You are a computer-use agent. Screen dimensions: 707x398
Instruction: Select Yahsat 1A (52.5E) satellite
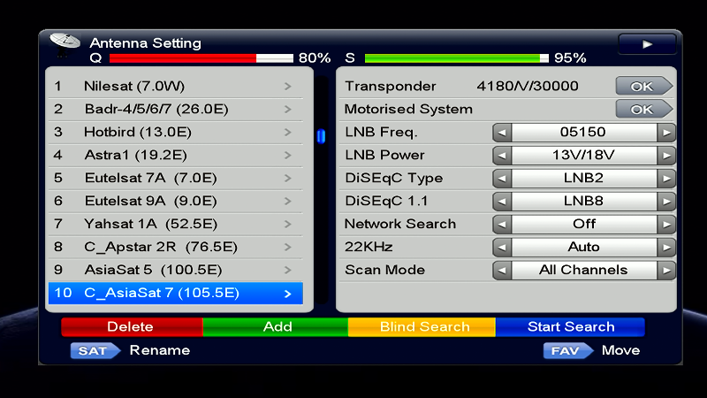click(175, 225)
